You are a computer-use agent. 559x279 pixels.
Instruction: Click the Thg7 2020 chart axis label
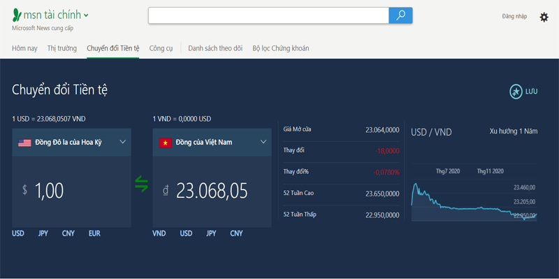tap(448, 171)
